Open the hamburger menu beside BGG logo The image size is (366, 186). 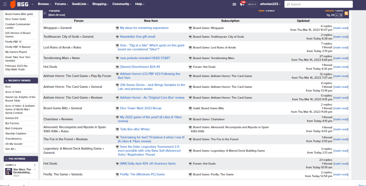tap(5, 4)
